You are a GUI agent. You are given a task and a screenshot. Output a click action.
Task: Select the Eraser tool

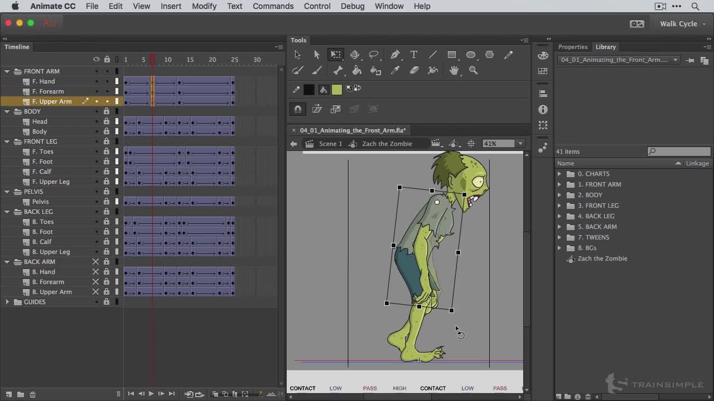(414, 70)
